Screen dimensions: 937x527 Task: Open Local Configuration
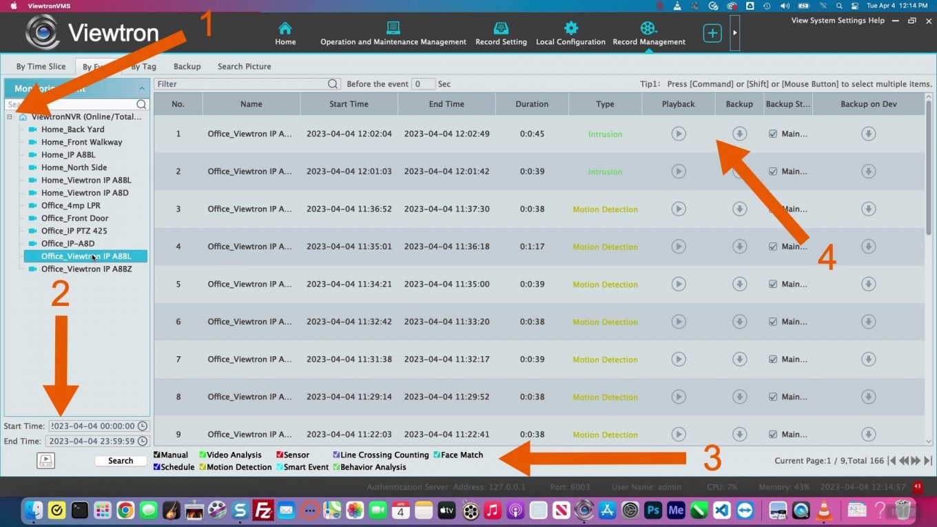570,32
